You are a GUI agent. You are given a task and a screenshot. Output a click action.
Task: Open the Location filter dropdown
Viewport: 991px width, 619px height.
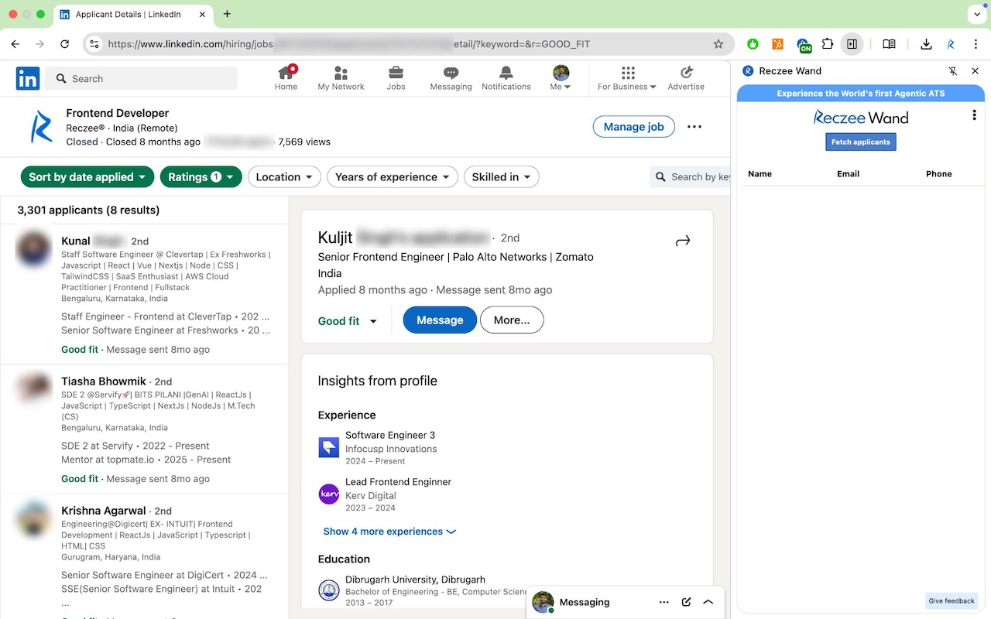coord(283,177)
